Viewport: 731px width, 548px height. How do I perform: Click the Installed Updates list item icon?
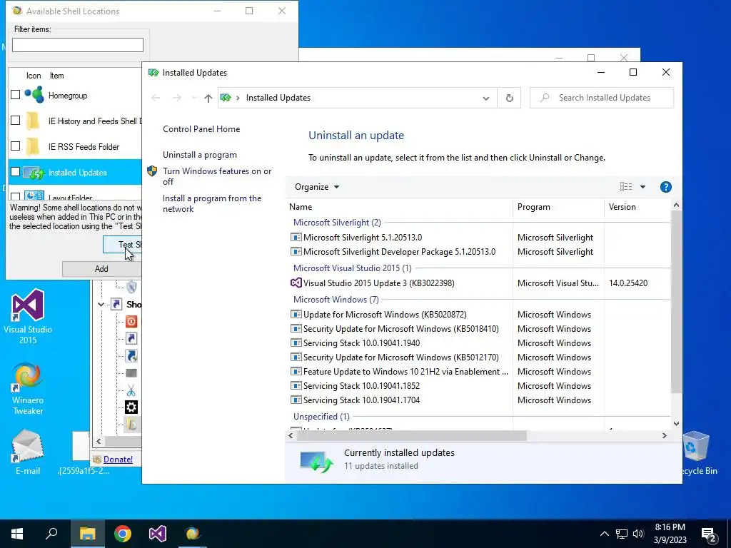pos(34,173)
